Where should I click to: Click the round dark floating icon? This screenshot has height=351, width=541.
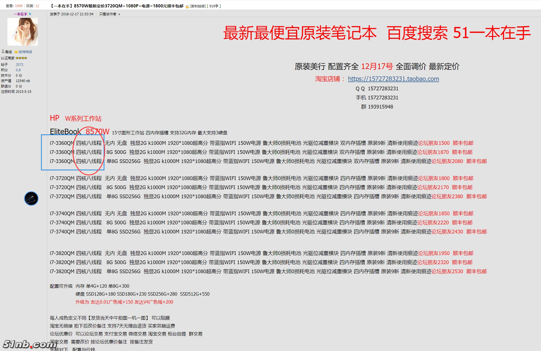click(31, 199)
